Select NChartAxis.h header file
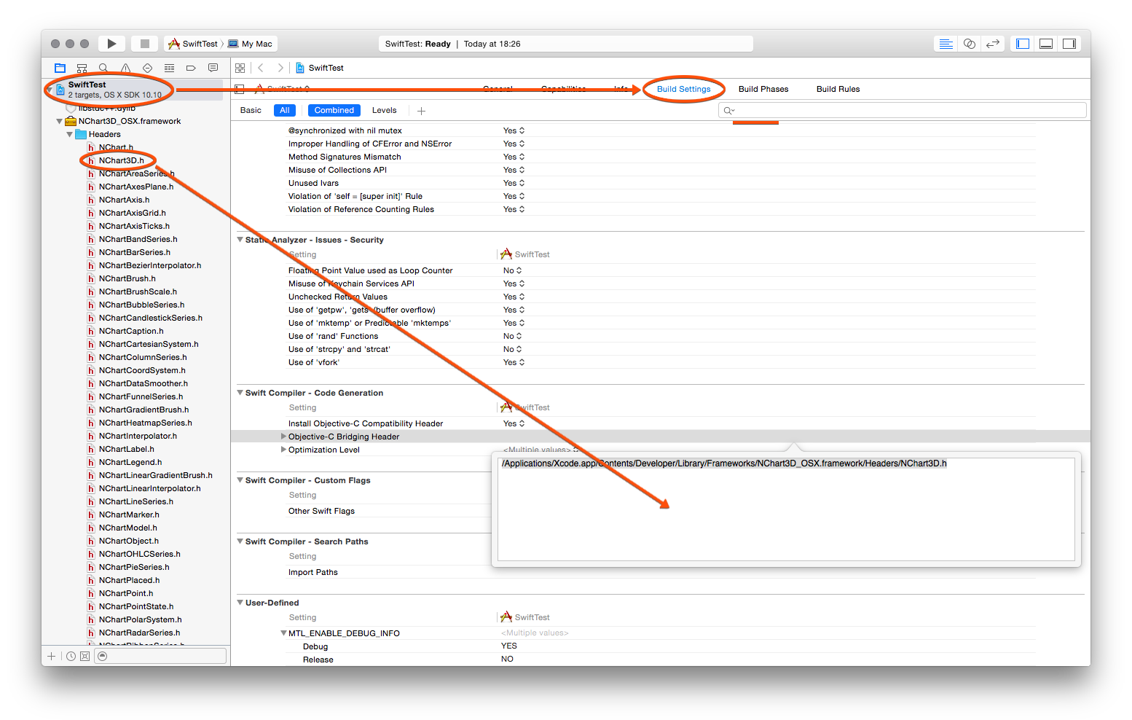Screen dimensions: 1132x720 (124, 200)
